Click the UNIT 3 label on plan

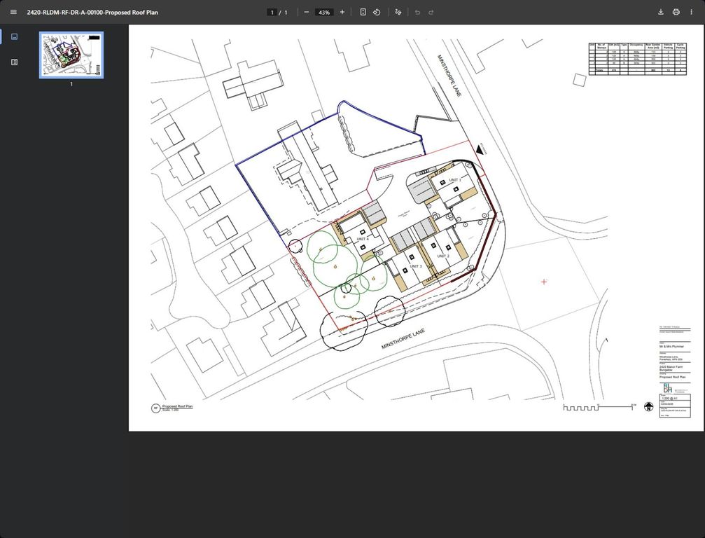click(415, 266)
